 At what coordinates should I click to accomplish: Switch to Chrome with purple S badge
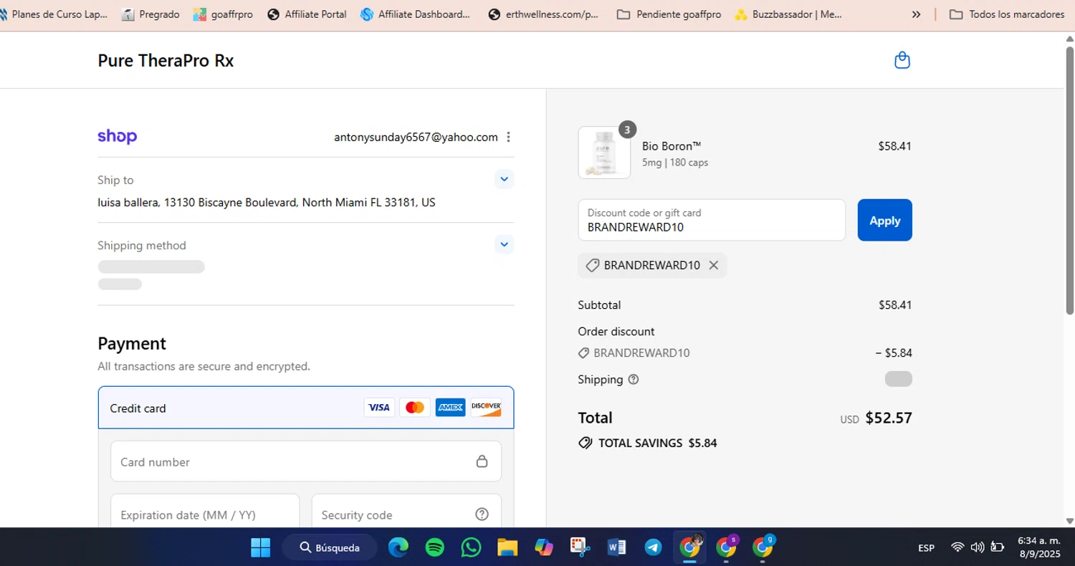click(x=727, y=547)
